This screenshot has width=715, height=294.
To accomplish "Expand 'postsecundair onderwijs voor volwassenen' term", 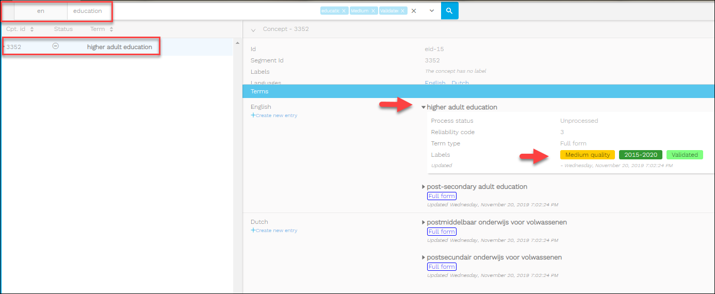I will [424, 257].
